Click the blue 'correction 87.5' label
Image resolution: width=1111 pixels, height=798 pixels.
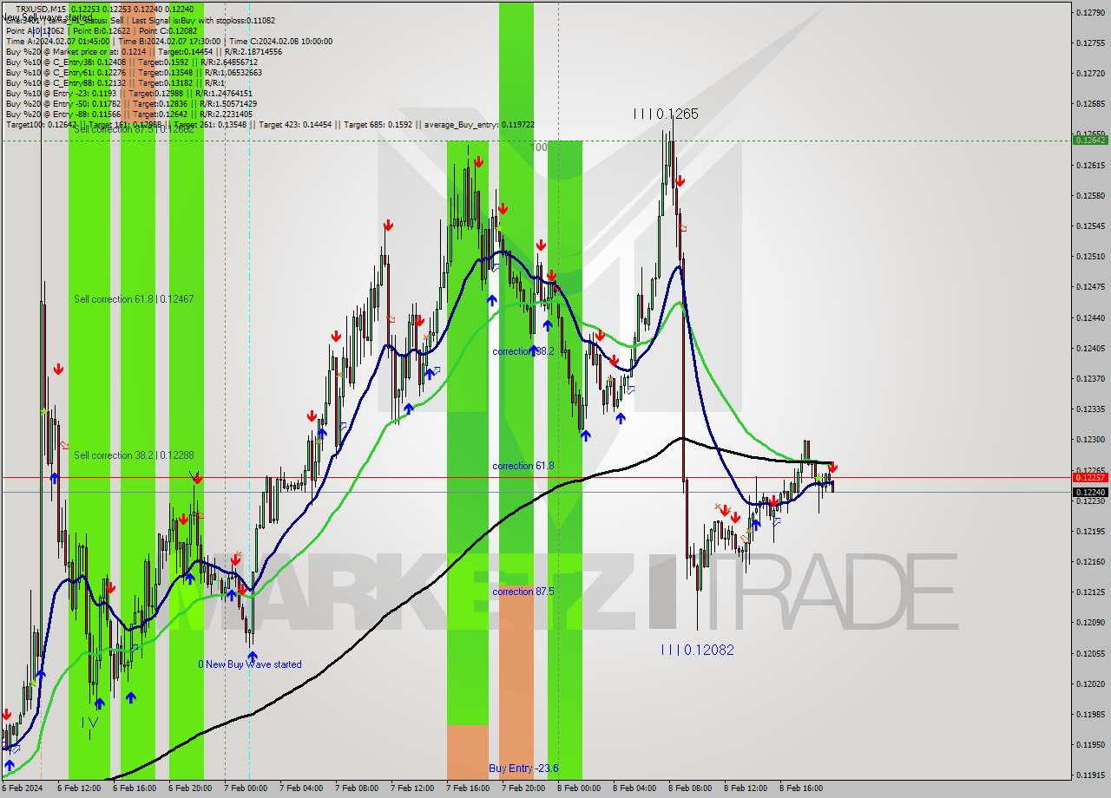524,592
